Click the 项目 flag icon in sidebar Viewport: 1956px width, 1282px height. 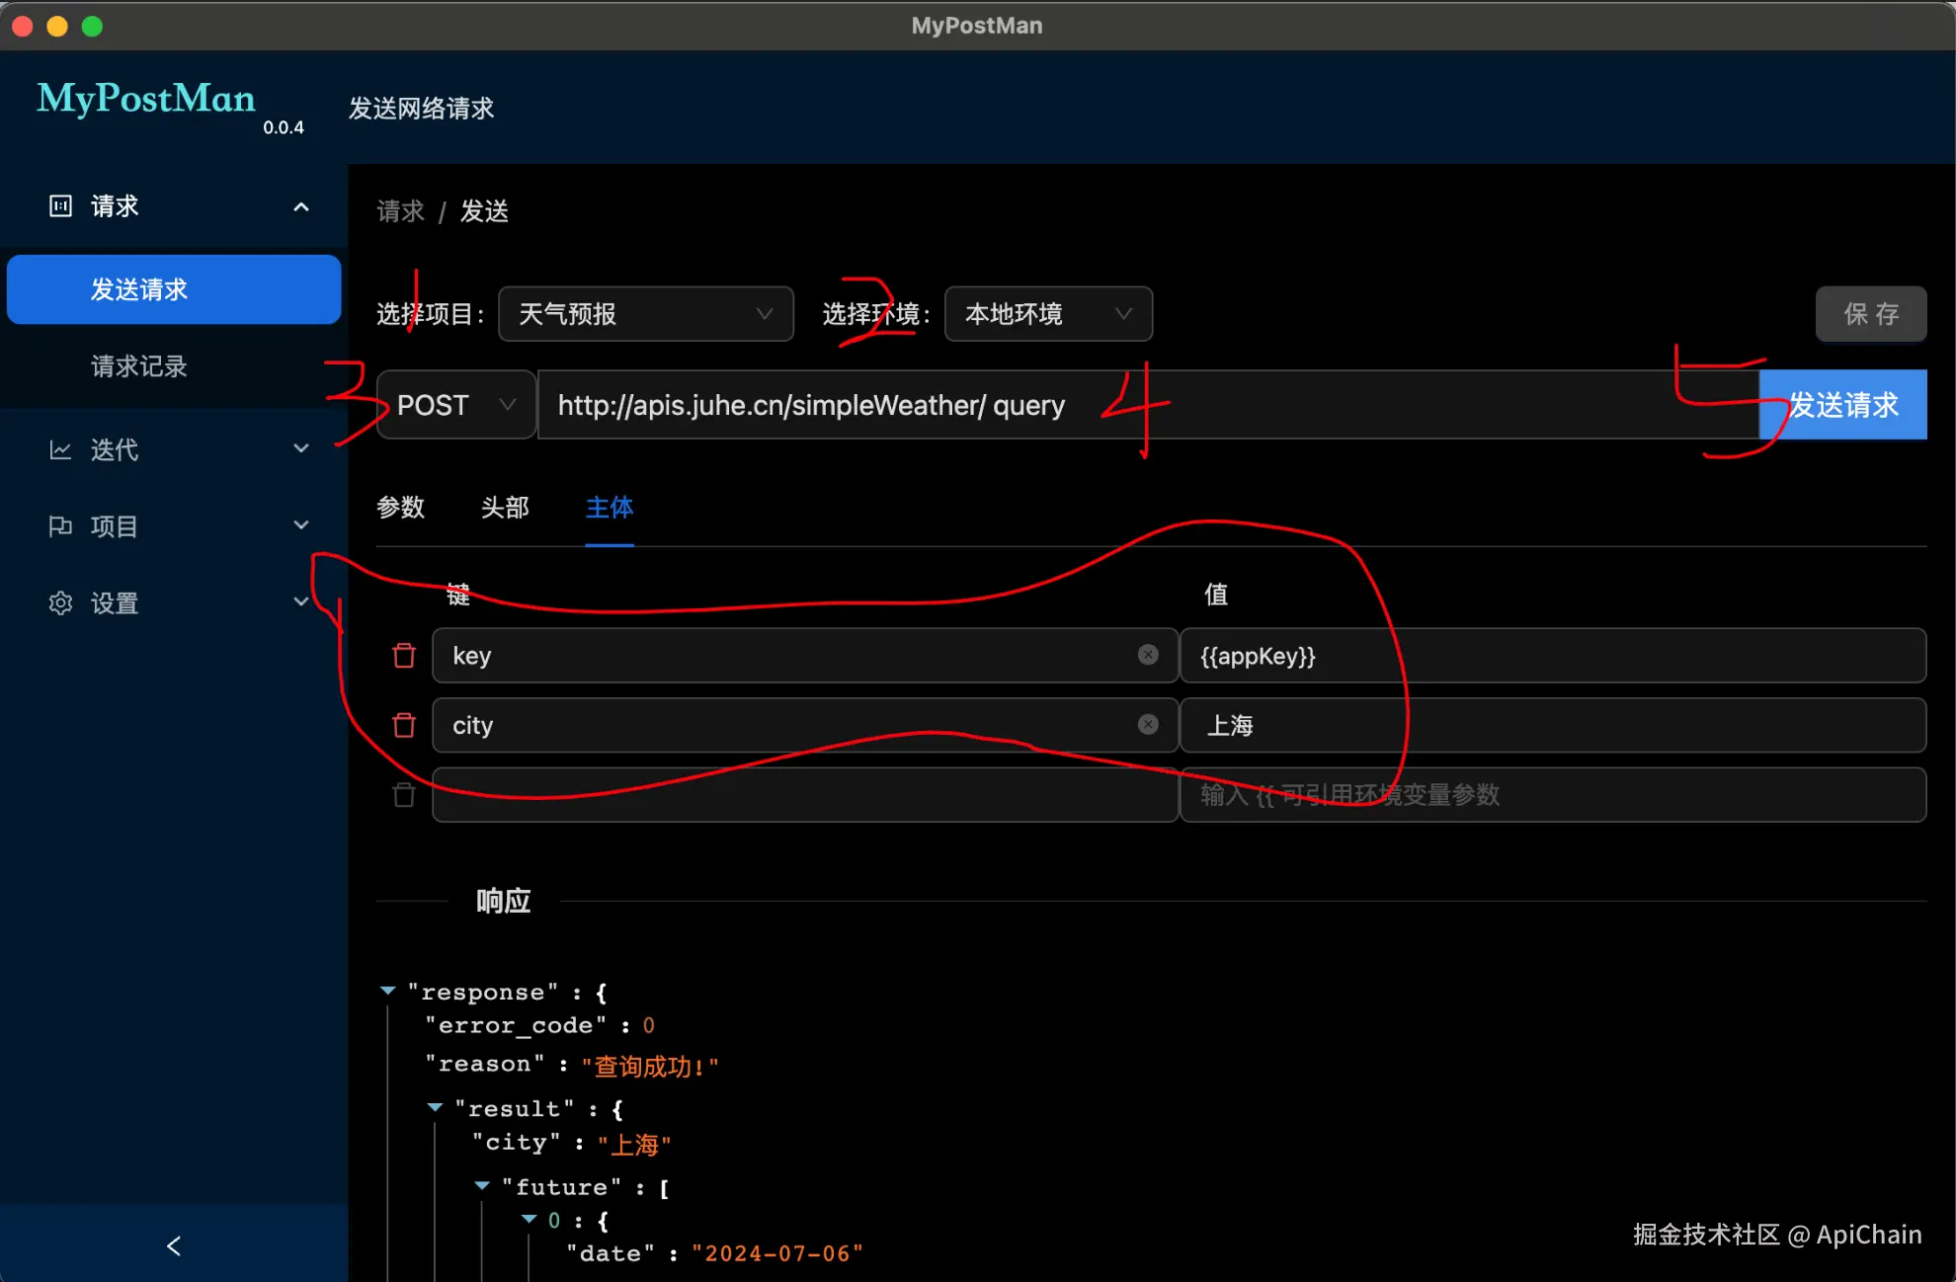[60, 526]
